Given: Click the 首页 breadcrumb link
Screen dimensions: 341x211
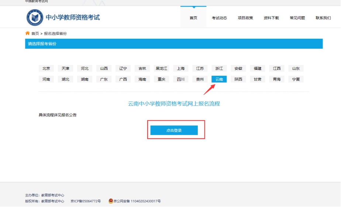Looking at the screenshot, I should [35, 34].
